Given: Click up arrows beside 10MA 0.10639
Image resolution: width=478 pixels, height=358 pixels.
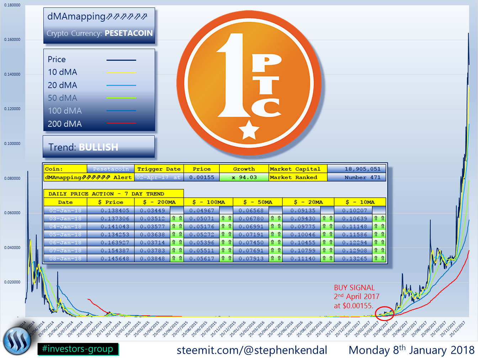Looking at the screenshot, I should [x=379, y=218].
